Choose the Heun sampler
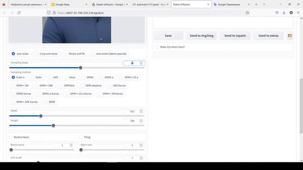This screenshot has height=170, width=303. (70, 77)
